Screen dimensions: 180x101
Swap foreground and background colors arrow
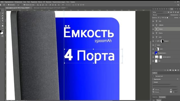point(3,31)
